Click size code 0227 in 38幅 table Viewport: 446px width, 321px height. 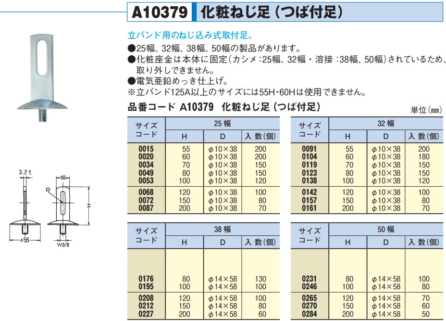(x=146, y=314)
